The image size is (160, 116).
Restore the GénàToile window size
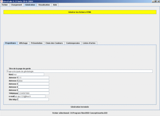(x=155, y=1)
